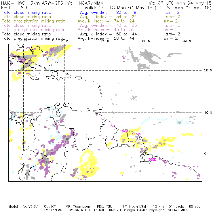Click the PBL: YSU model setting

[x=104, y=207]
